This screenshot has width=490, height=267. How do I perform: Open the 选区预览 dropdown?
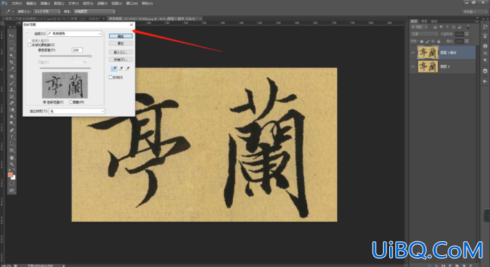(77, 111)
